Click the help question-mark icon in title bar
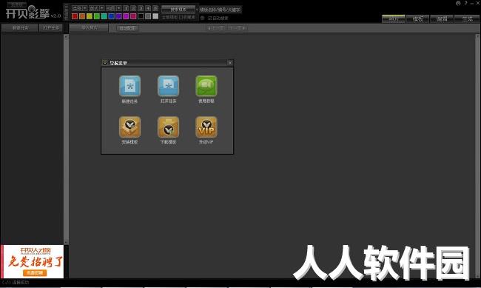 [x=465, y=3]
